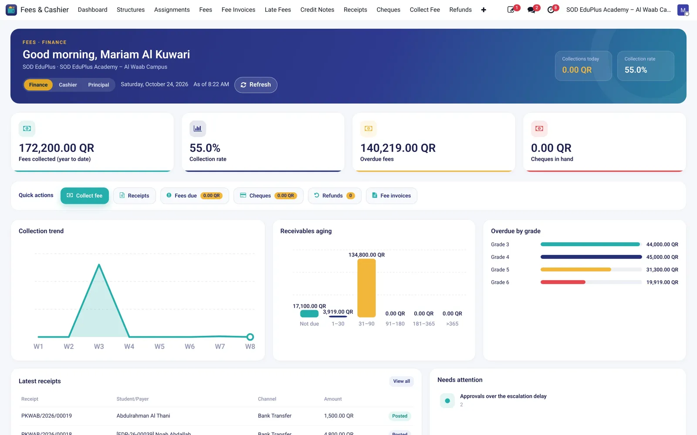Open the Refunds quick action button

335,196
